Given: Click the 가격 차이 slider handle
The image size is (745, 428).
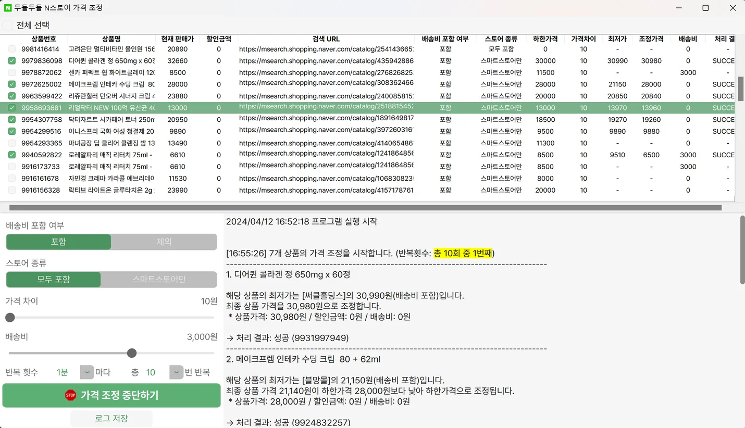Looking at the screenshot, I should pos(10,318).
